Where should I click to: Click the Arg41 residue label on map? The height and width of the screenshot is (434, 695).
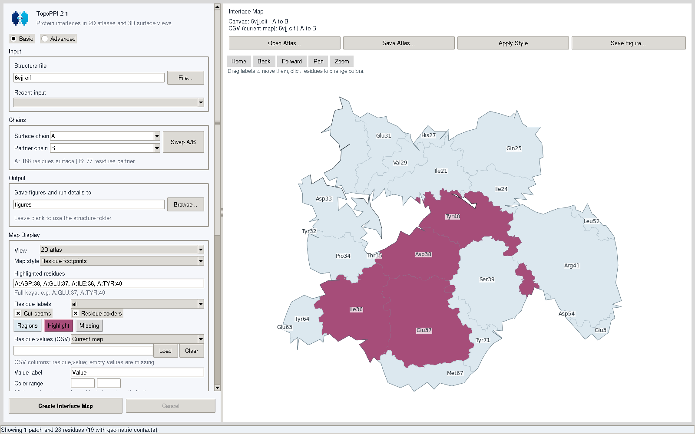(572, 266)
